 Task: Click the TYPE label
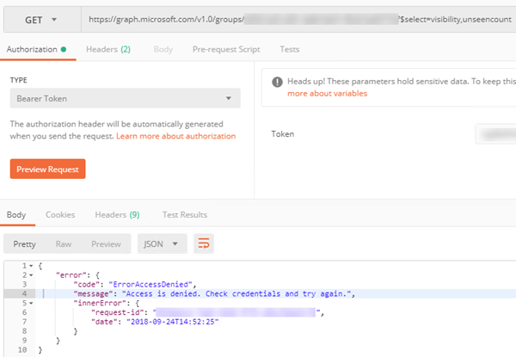[x=18, y=80]
